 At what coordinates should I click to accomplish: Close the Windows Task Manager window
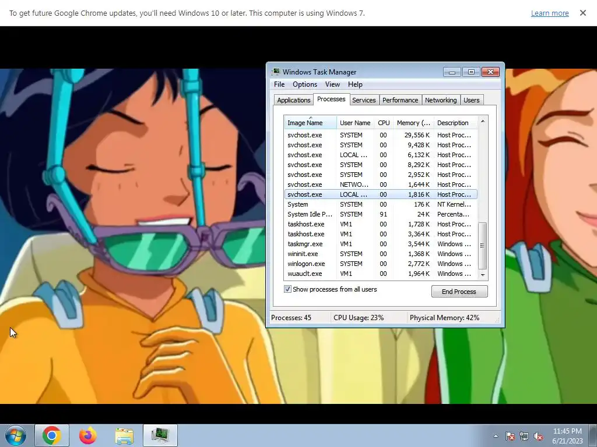click(x=491, y=72)
